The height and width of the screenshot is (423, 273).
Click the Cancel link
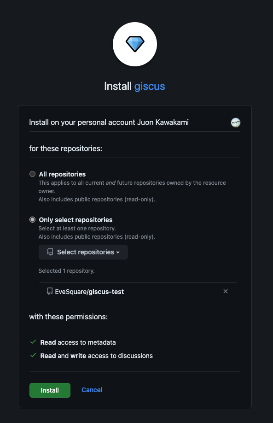[x=92, y=390]
